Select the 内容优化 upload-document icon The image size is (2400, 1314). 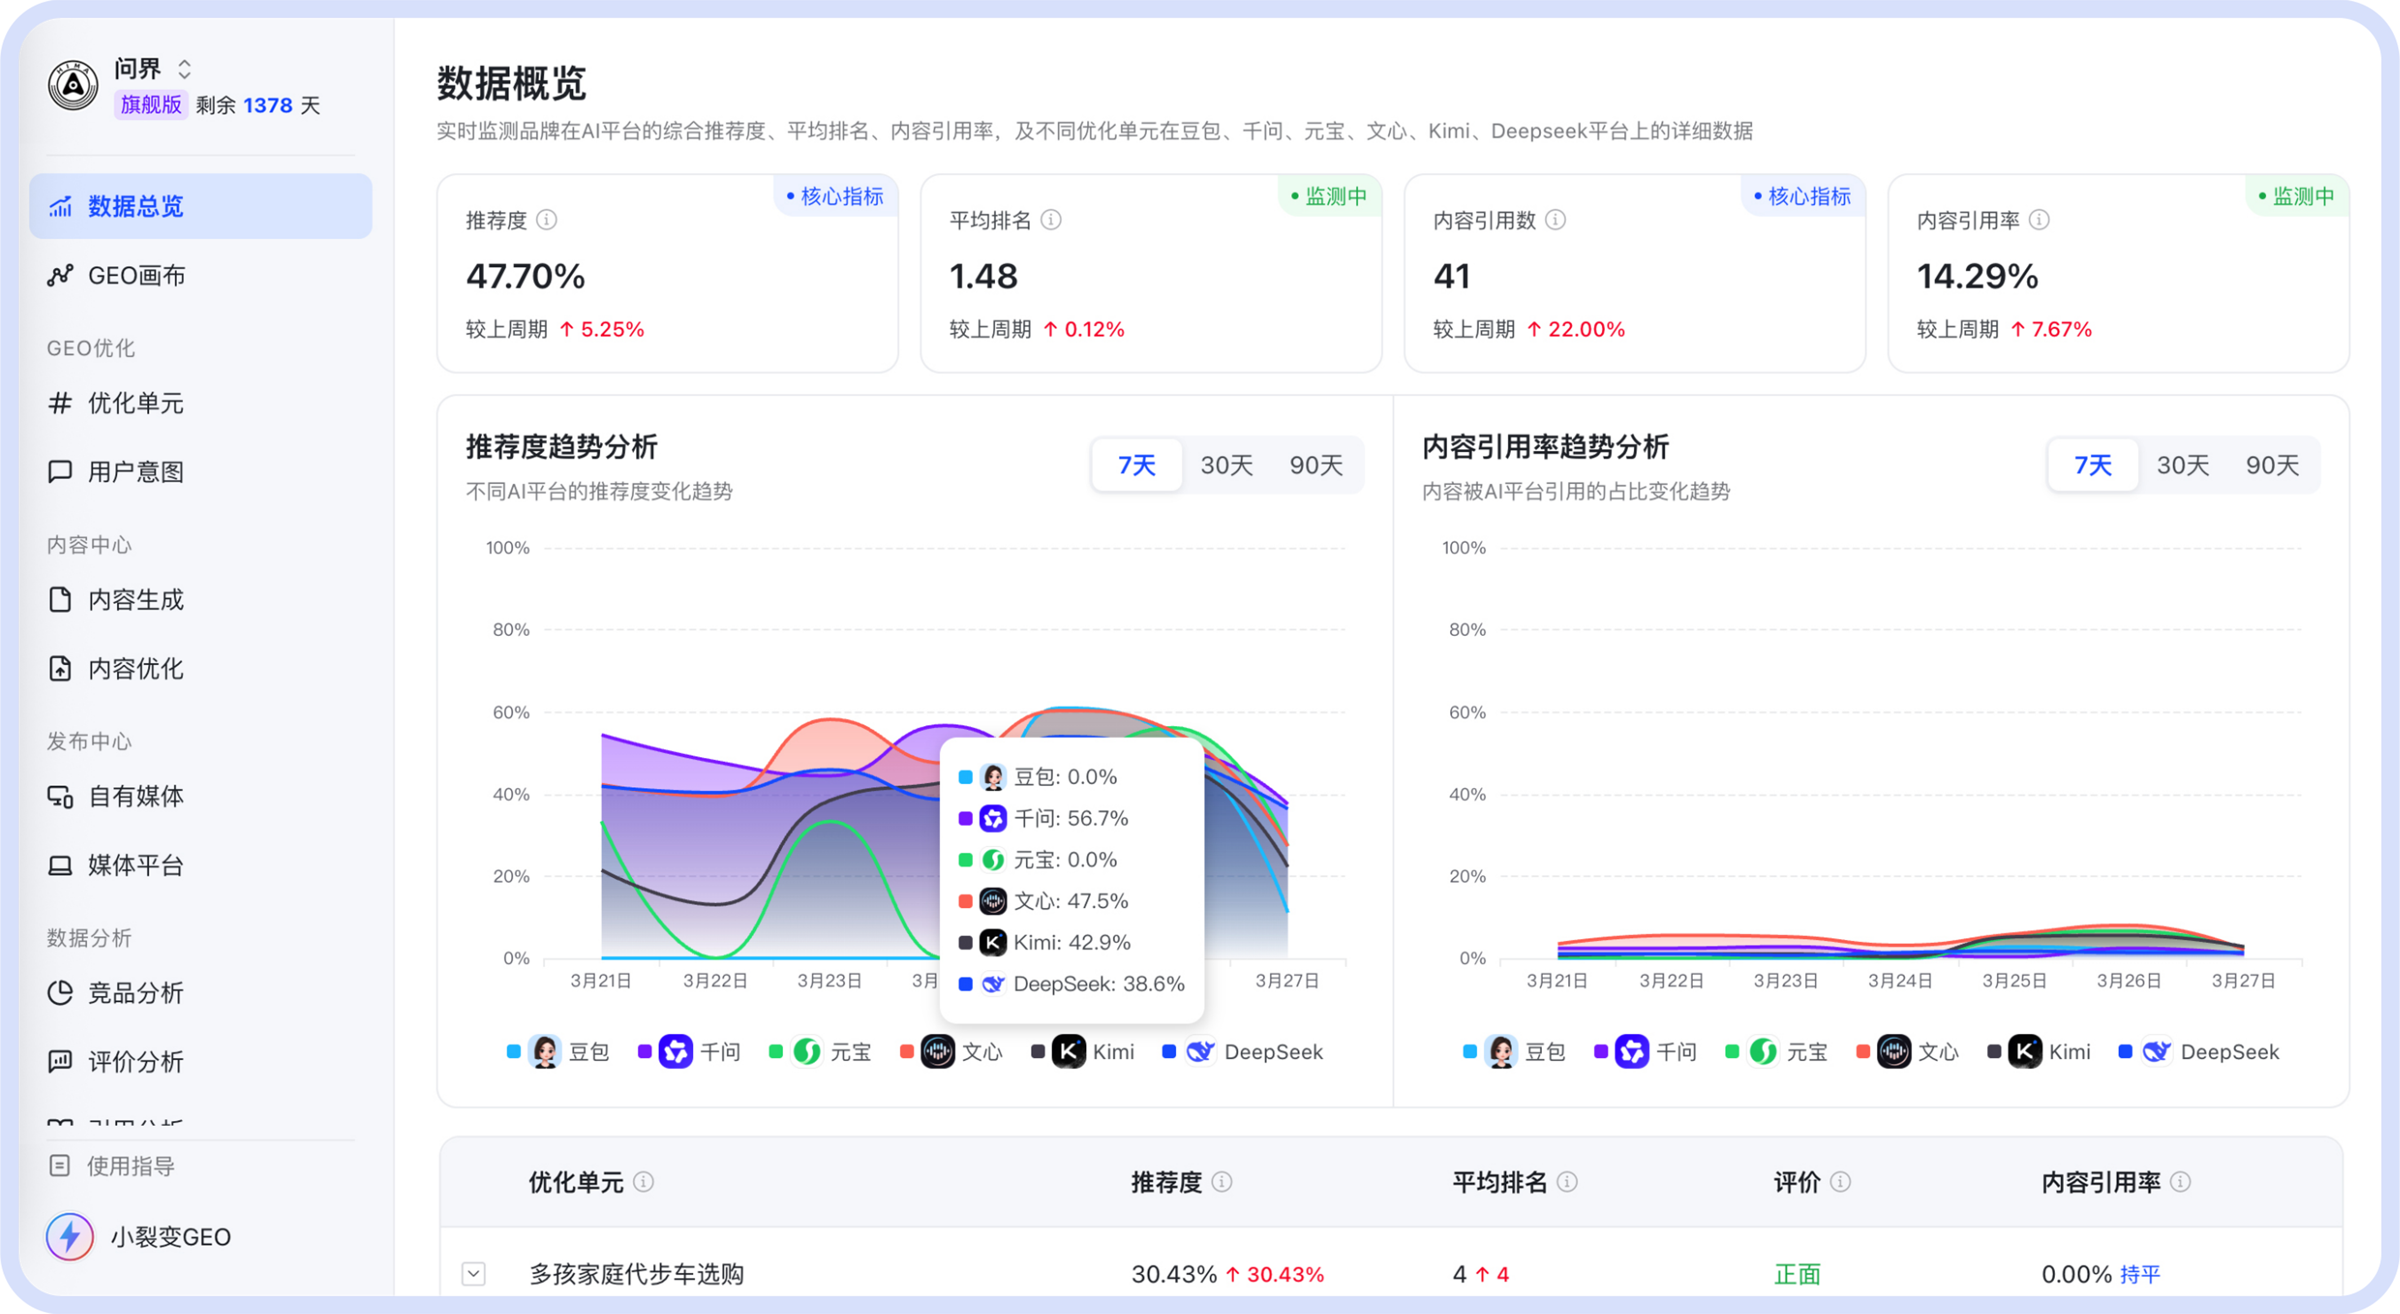tap(60, 668)
